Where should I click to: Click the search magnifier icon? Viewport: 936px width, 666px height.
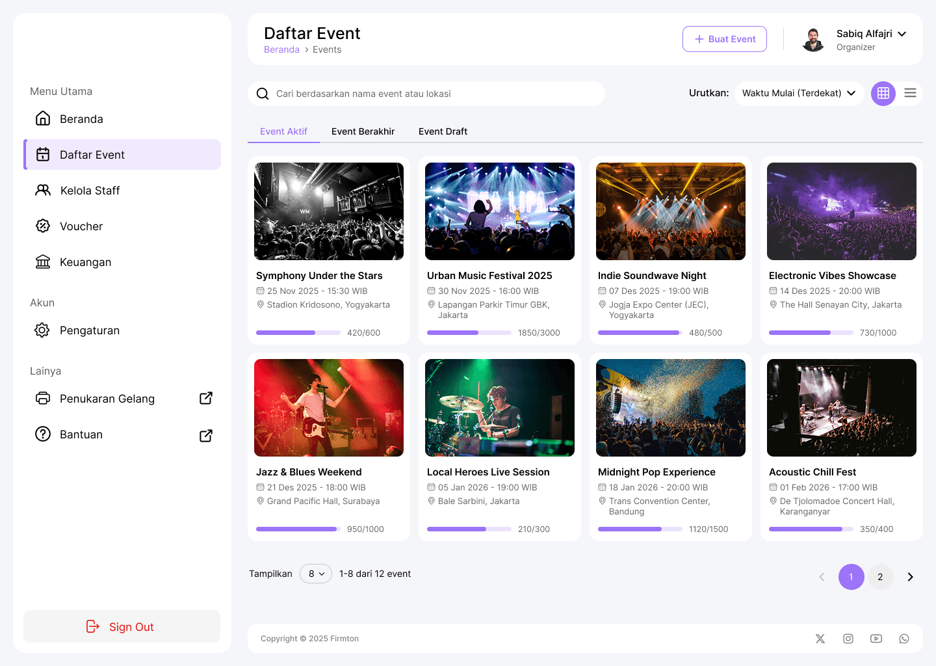coord(263,94)
